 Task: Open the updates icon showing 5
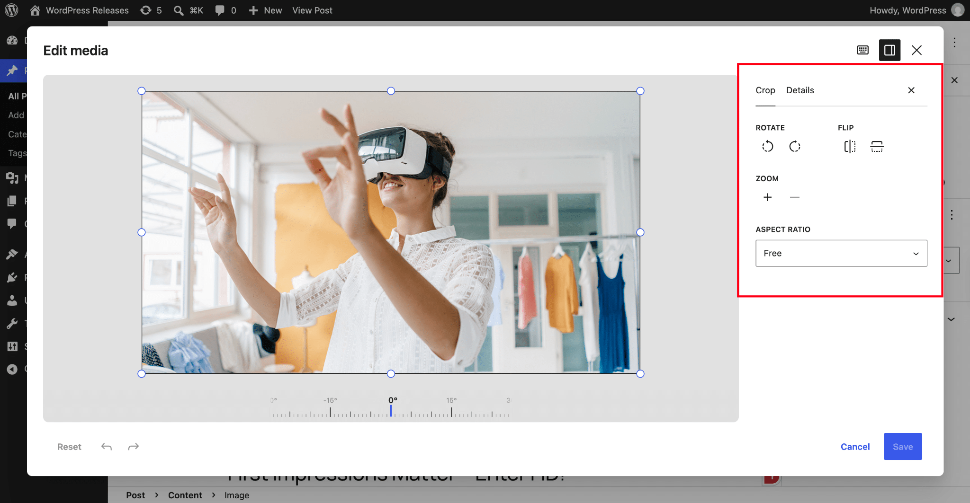coord(151,10)
